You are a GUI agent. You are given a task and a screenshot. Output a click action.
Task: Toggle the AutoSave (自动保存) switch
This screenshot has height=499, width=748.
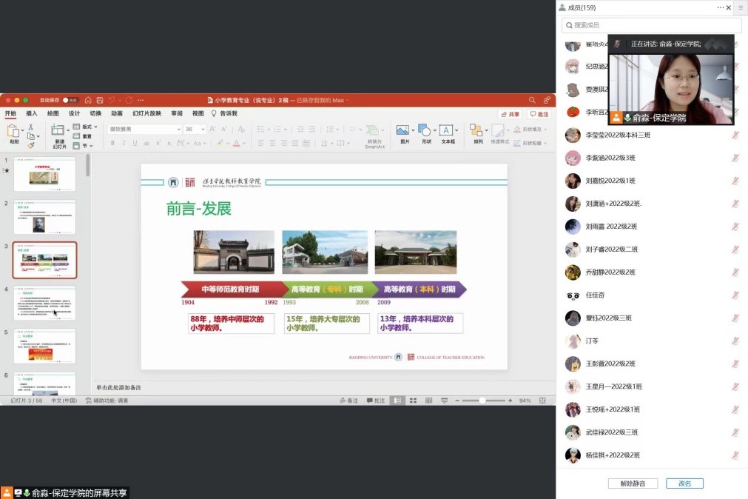(x=69, y=100)
